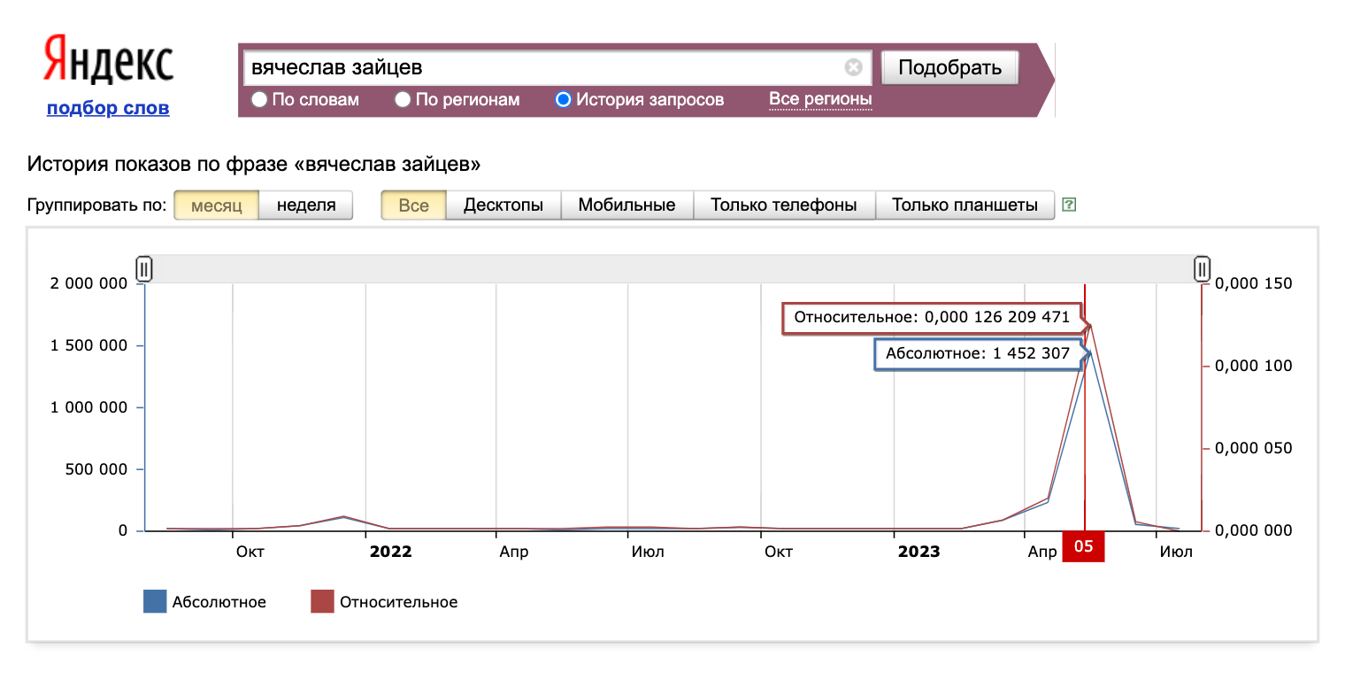
Task: Switch to the «Все» devices tab
Action: (413, 205)
